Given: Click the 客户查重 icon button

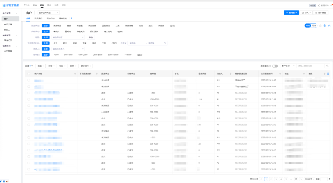Looking at the screenshot, I should pyautogui.click(x=321, y=13).
